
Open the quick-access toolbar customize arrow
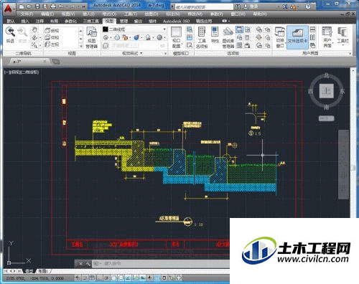click(x=84, y=7)
